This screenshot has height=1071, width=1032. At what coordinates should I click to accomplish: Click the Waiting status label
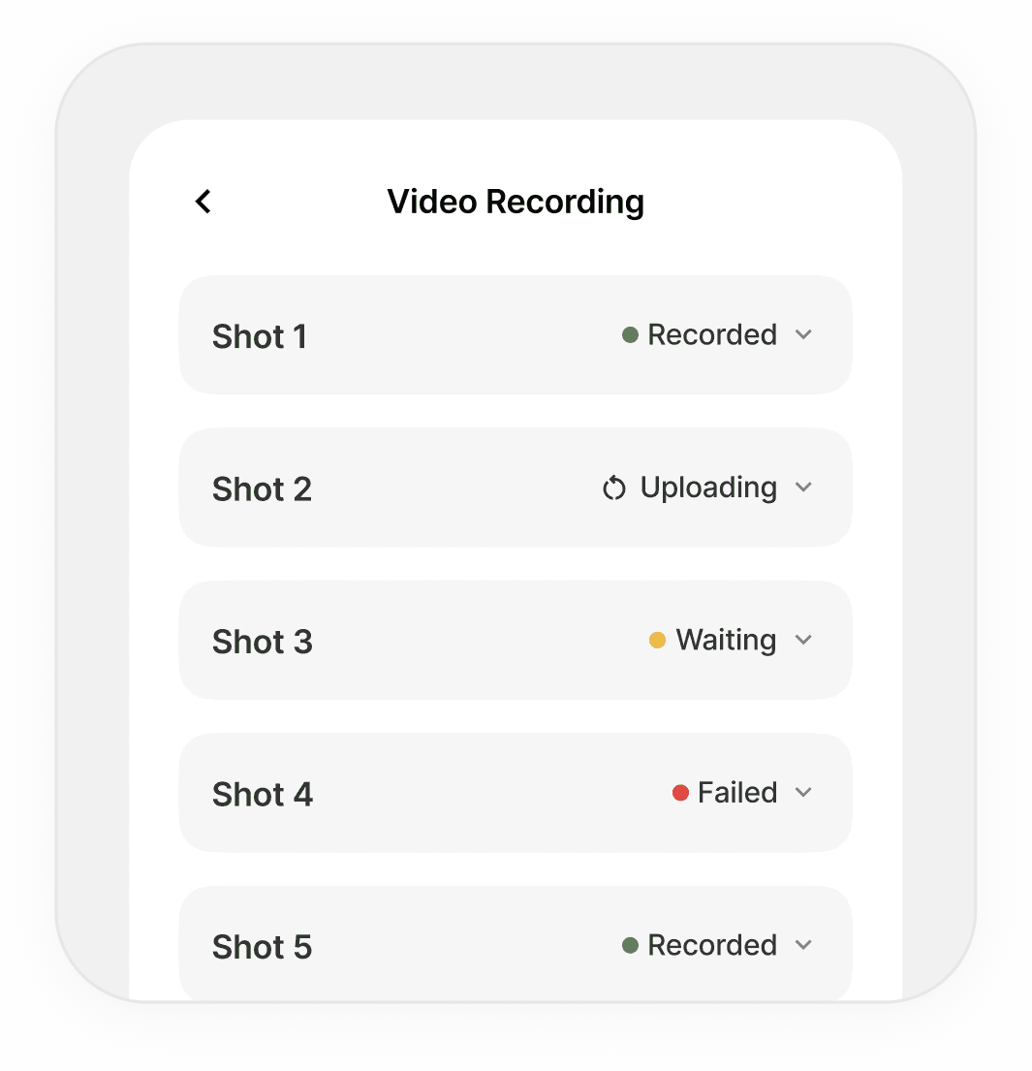[726, 641]
